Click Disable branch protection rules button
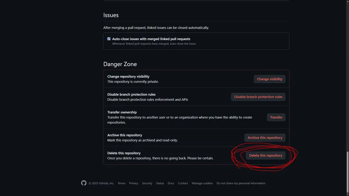The height and width of the screenshot is (196, 349). pyautogui.click(x=258, y=97)
